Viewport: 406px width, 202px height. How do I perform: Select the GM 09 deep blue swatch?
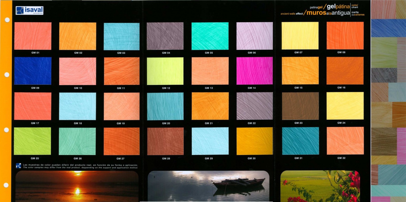(33, 71)
